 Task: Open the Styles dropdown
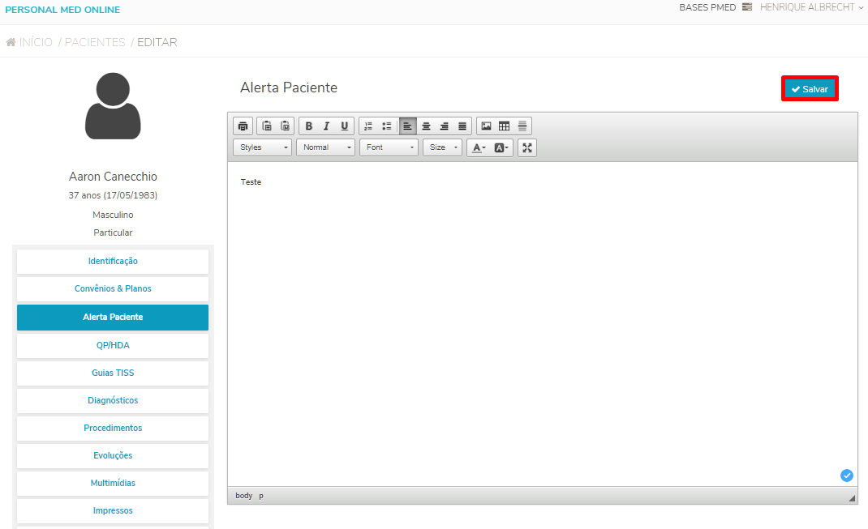(262, 147)
